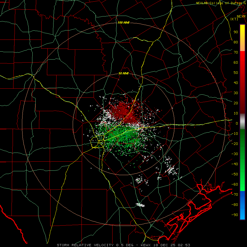Viewport: 247px width, 247px height.
Task: Click the -40 scale value
Action: coord(235,164)
